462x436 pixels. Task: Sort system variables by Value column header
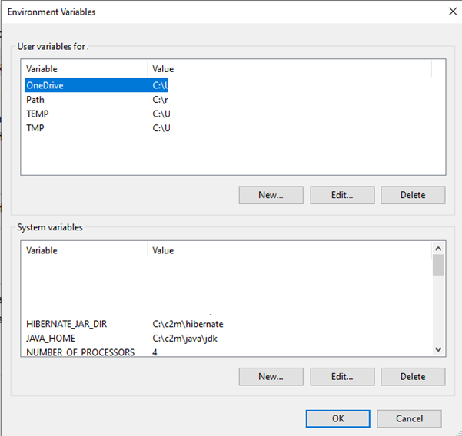click(290, 250)
